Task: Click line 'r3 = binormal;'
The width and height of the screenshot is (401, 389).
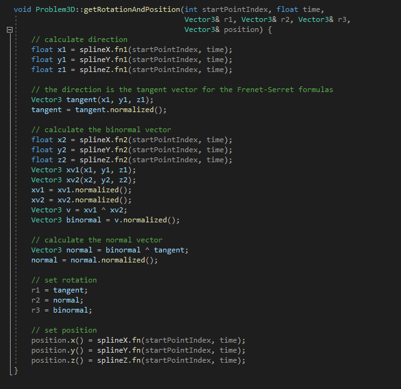Action: pyautogui.click(x=62, y=310)
